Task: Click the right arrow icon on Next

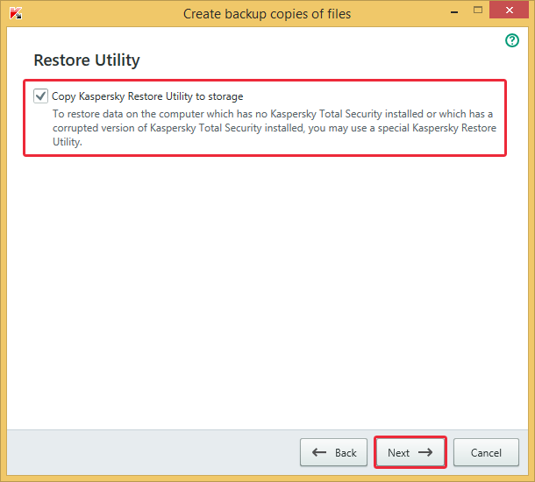Action: [x=425, y=453]
